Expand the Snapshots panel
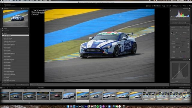 2,31
